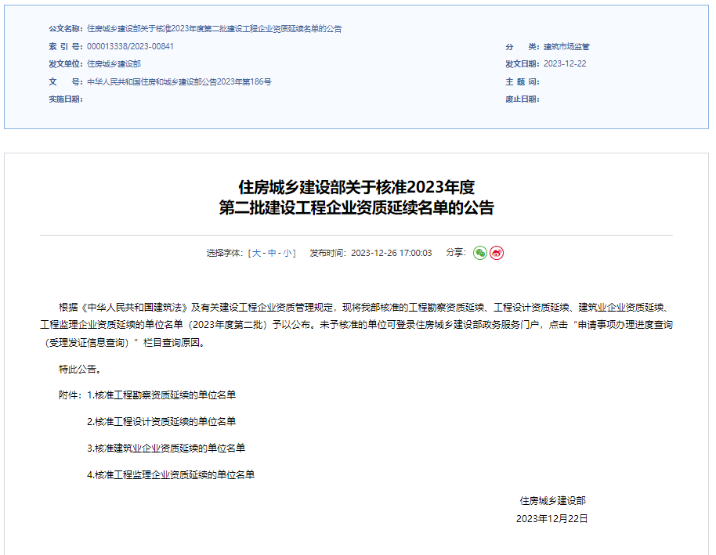The width and height of the screenshot is (716, 555).
Task: Set font size to medium (中)
Action: (x=272, y=253)
